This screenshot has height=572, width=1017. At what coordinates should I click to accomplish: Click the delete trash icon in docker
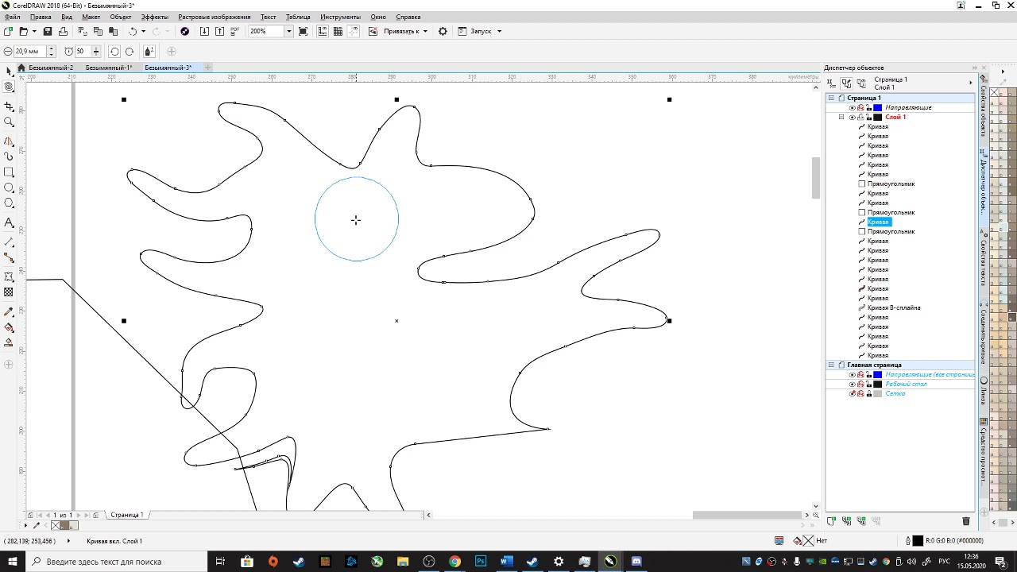(966, 521)
